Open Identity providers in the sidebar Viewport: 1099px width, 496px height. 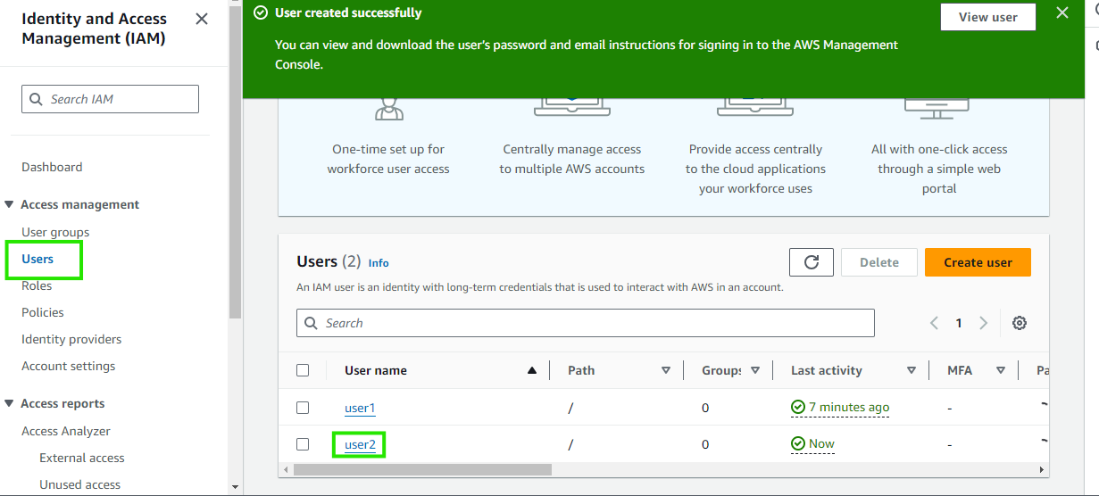tap(71, 339)
